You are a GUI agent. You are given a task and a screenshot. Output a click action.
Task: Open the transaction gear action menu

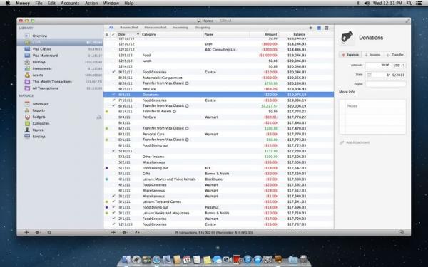(125, 232)
